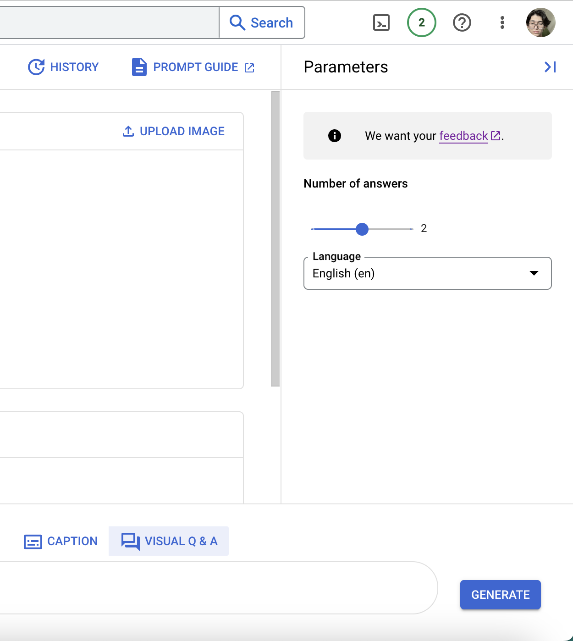Switch to the Caption tab

click(x=61, y=542)
